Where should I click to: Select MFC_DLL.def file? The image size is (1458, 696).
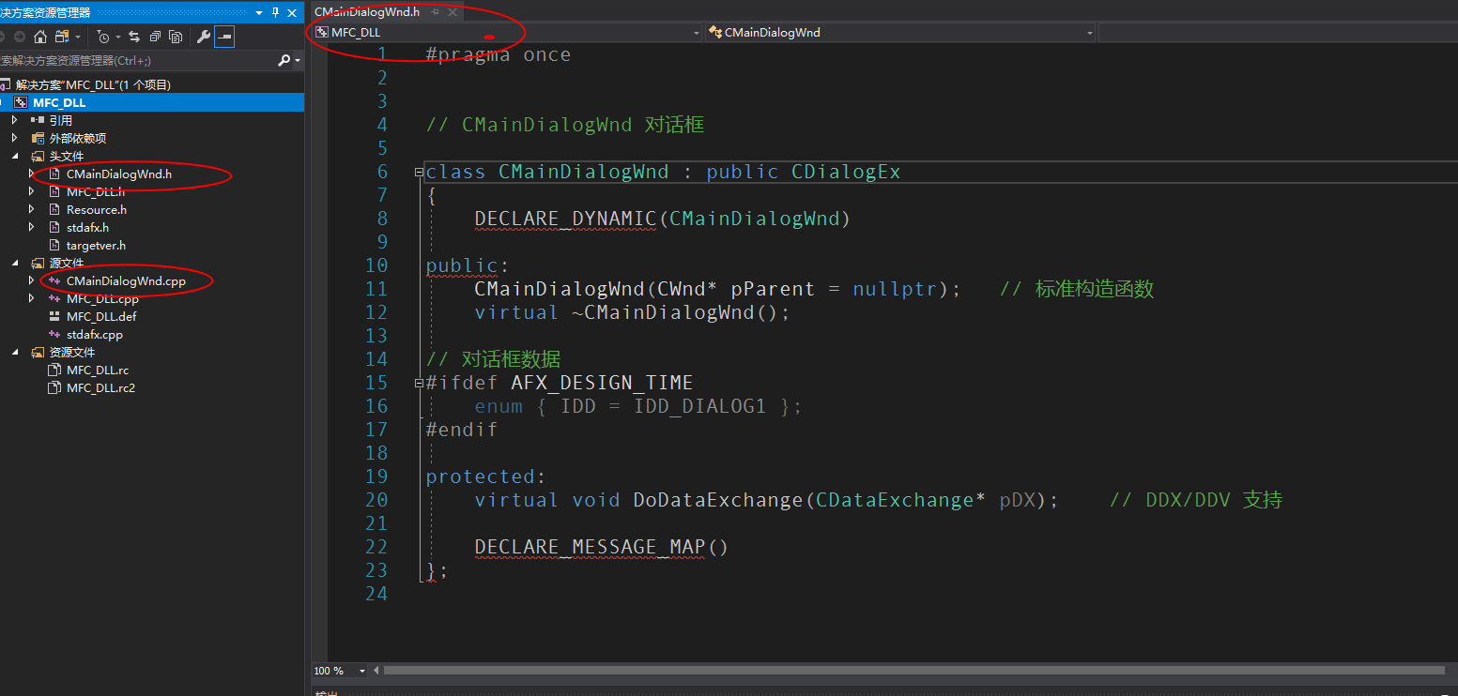(x=101, y=316)
